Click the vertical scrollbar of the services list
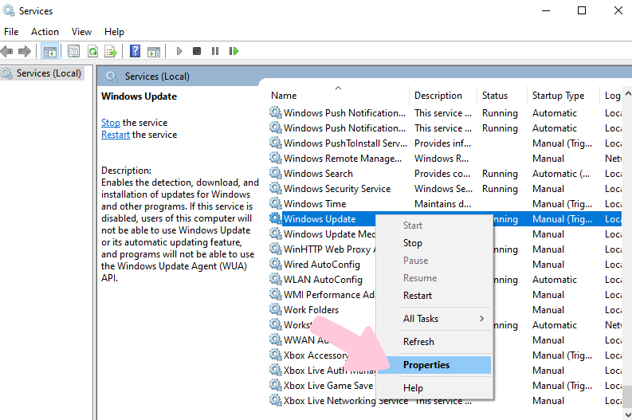Screen dimensions: 632x420 click(627, 239)
